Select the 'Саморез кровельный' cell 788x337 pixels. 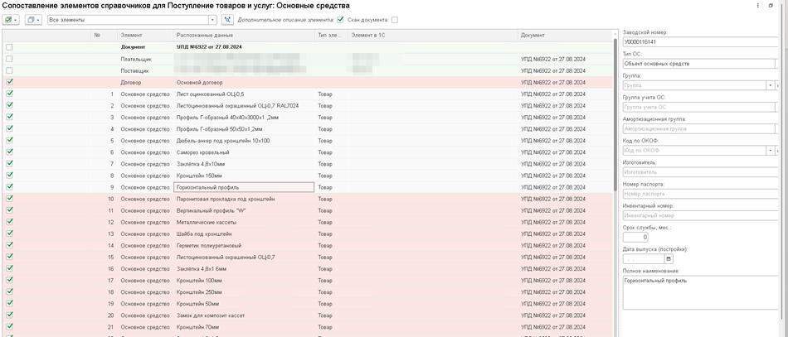click(x=244, y=152)
